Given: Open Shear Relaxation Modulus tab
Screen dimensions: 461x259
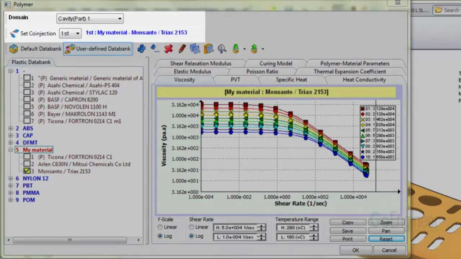Looking at the screenshot, I should [x=201, y=63].
